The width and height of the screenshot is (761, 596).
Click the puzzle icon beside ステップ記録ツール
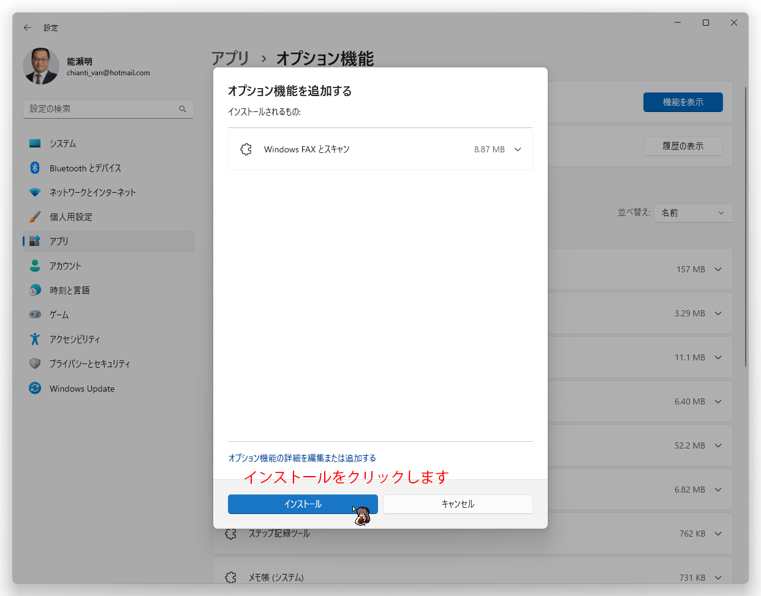tap(231, 534)
